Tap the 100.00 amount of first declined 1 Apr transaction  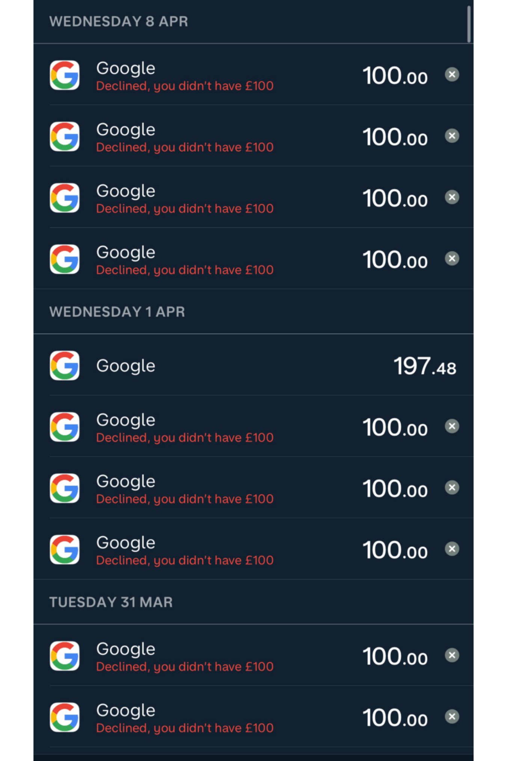pos(395,428)
